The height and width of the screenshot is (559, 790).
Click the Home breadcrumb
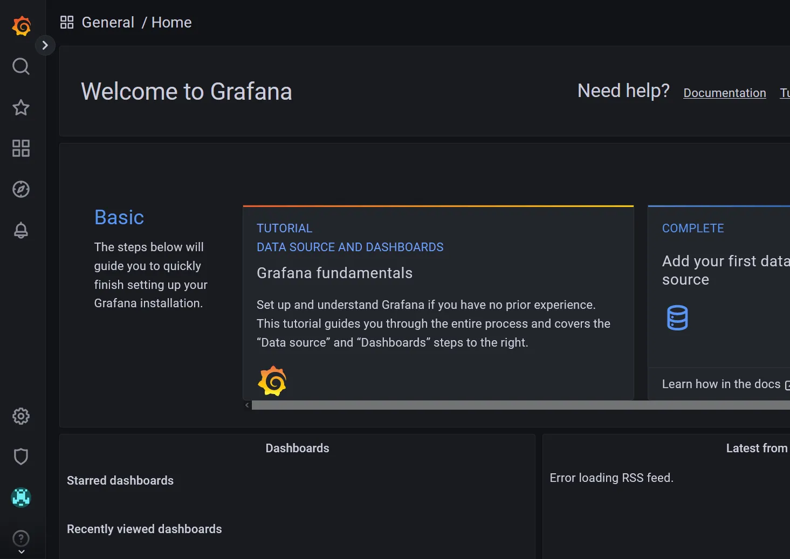pos(171,22)
